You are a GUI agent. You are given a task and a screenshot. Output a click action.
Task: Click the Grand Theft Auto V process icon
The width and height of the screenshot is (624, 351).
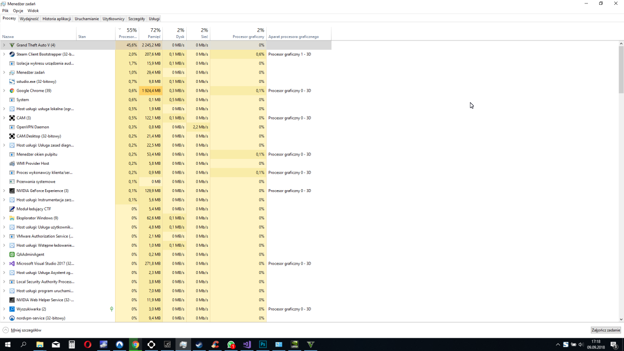(12, 45)
